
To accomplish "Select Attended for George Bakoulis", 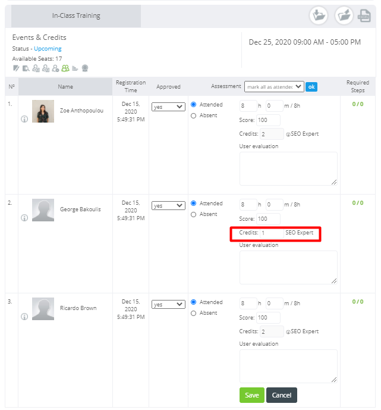I will click(194, 204).
